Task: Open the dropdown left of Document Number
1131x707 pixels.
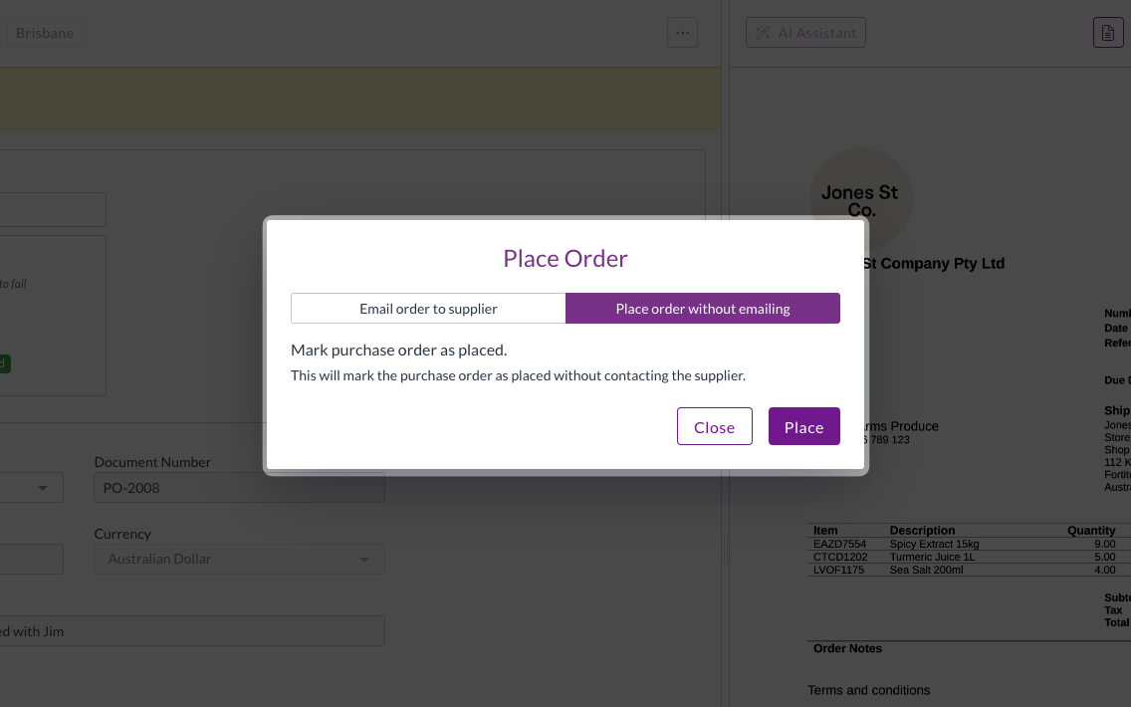Action: tap(31, 488)
